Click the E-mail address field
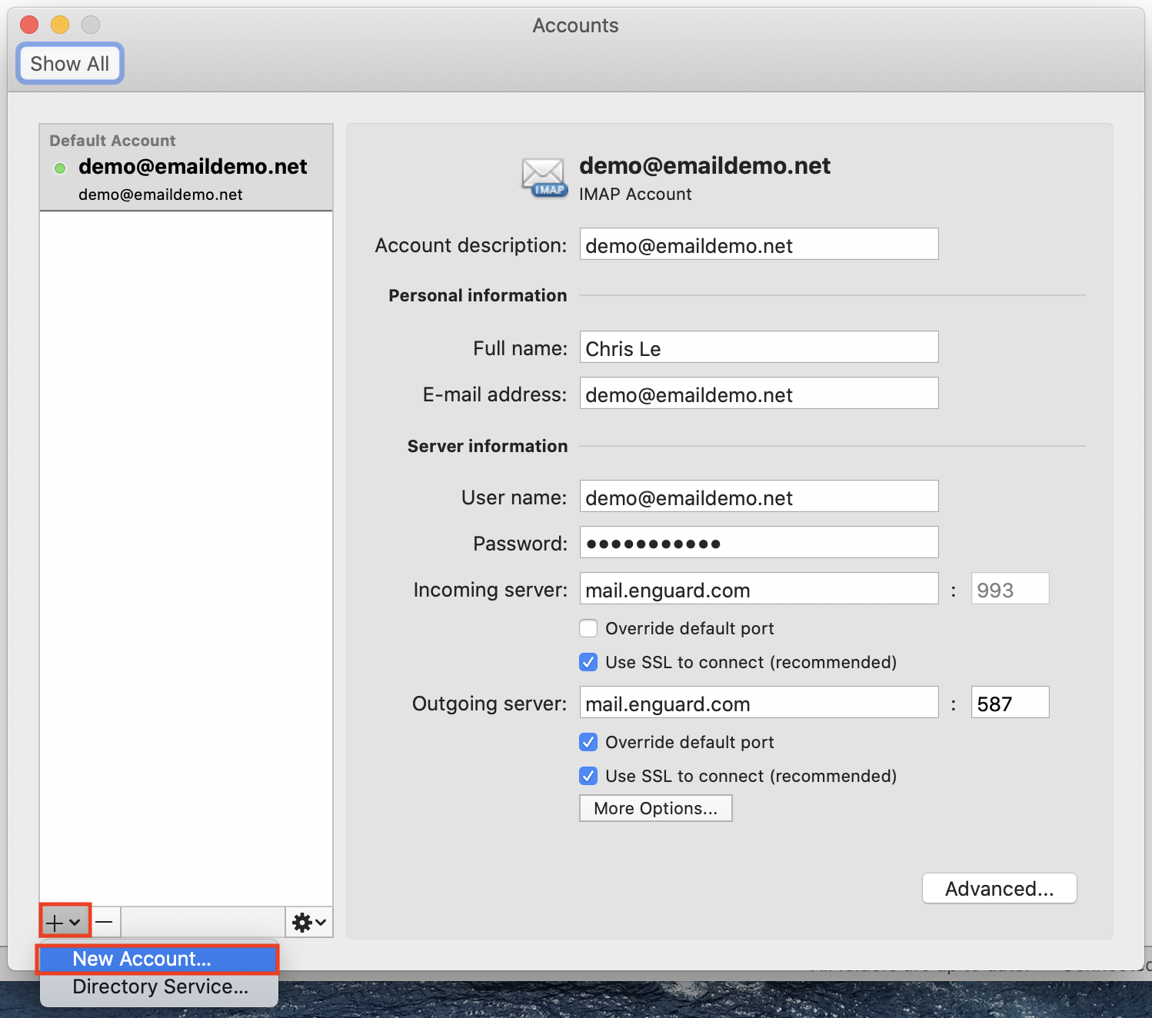Screen dimensions: 1152x1018 click(759, 394)
